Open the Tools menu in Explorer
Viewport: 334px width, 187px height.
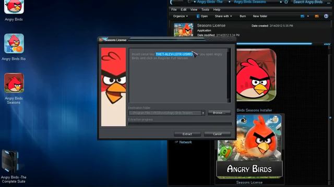pos(205,9)
